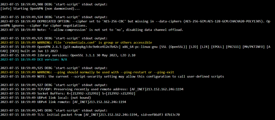This screenshot has width=275, height=120.
Task: Click the 'enVPN ignores --cipher' wrapped line
Action: point(44,26)
